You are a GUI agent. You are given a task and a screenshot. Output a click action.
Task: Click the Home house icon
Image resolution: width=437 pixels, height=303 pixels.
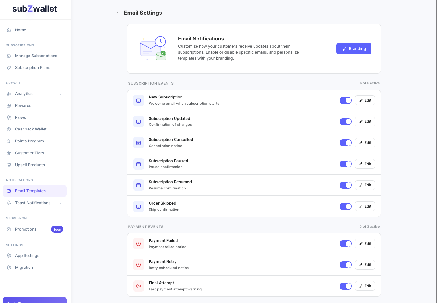[9, 30]
